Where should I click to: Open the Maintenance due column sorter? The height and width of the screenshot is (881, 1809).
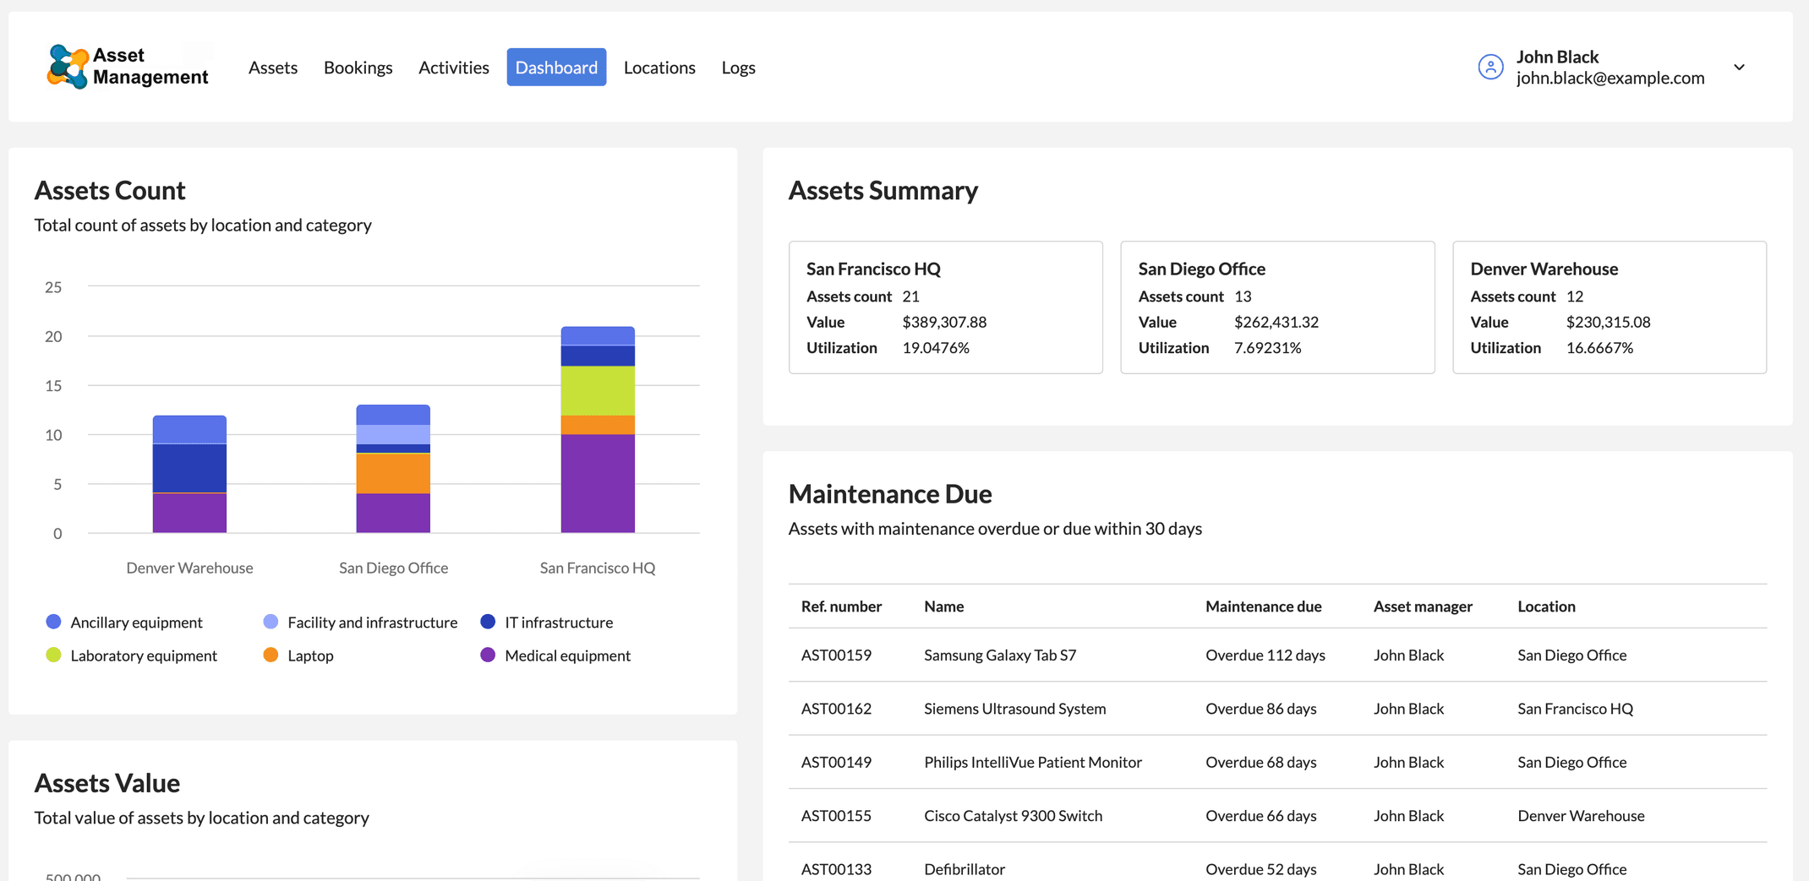click(1264, 606)
